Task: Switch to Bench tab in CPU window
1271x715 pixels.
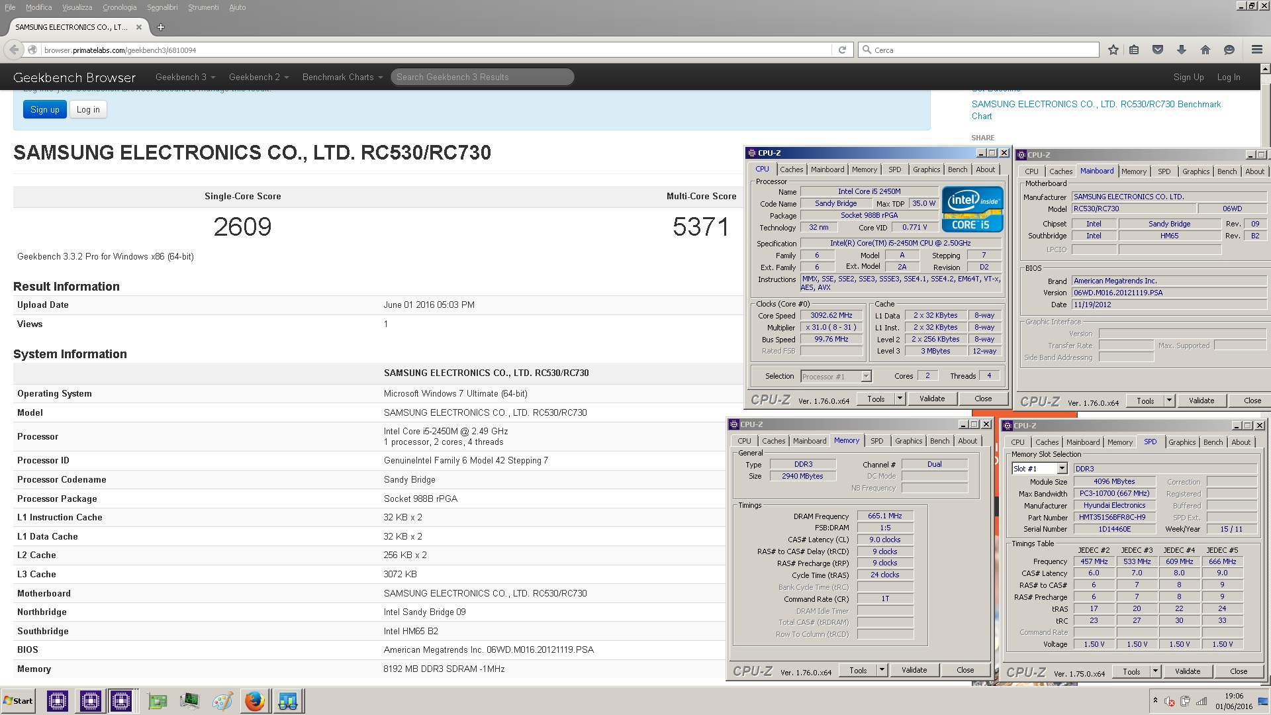Action: point(957,169)
